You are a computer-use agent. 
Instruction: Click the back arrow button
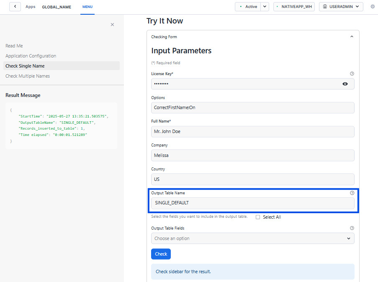tap(15, 7)
